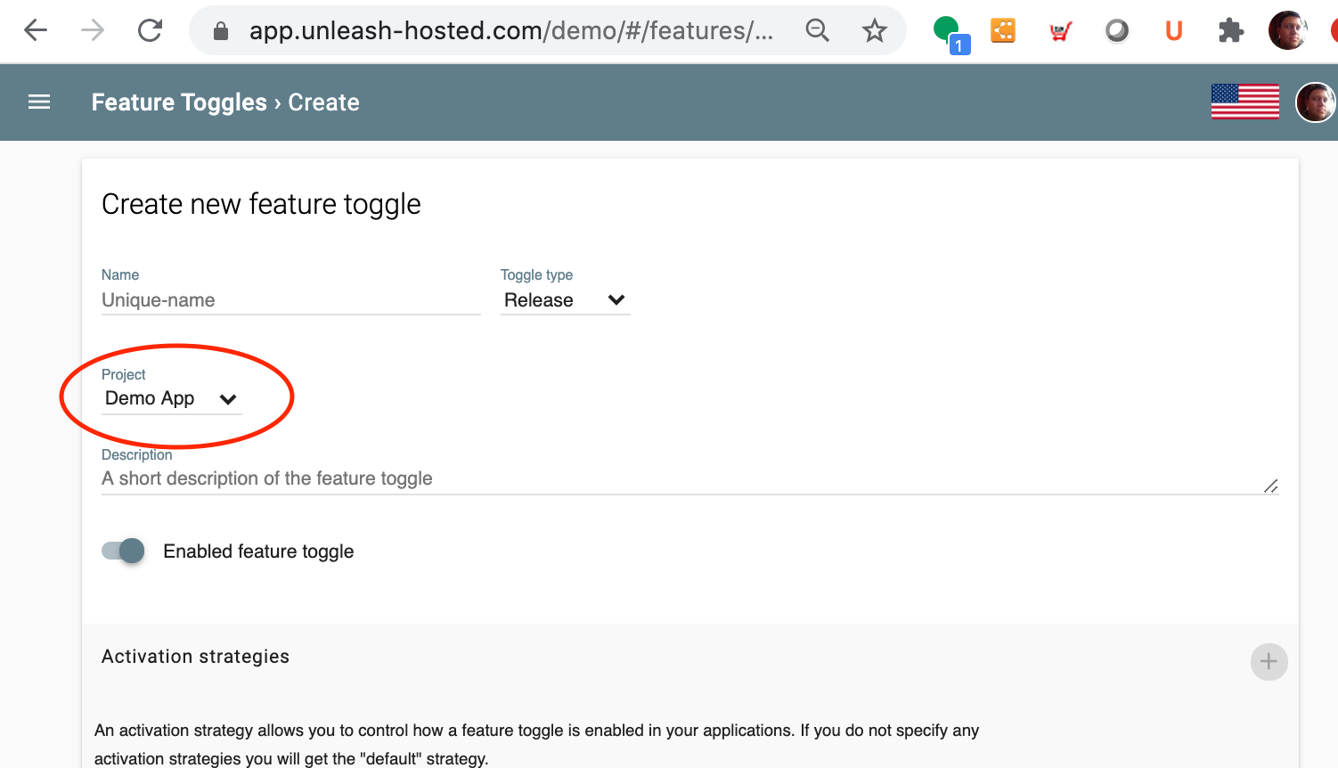Open the hamburger navigation menu
Screen dimensions: 1338x768
pos(39,102)
